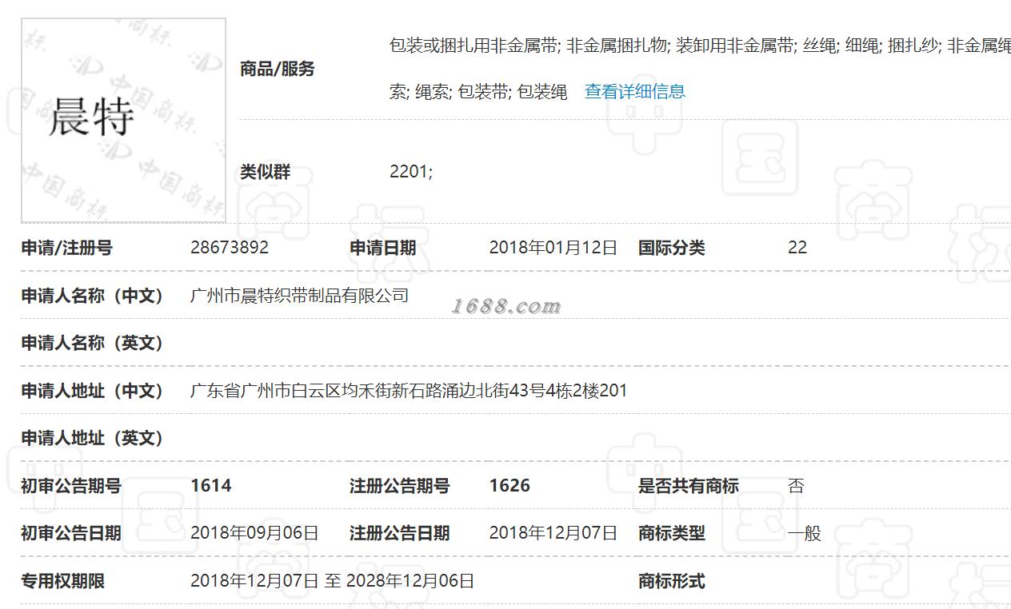Click the 初审公告日期 label
This screenshot has height=609, width=1011.
pyautogui.click(x=71, y=533)
